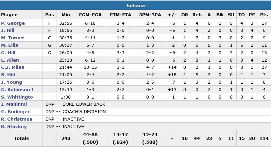This screenshot has width=271, height=147.
Task: Click the Min column header
Action: click(x=66, y=15)
